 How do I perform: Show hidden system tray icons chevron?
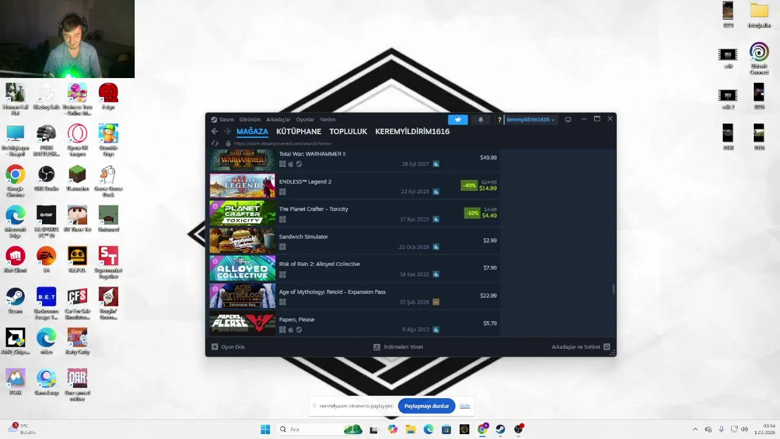[x=695, y=429]
